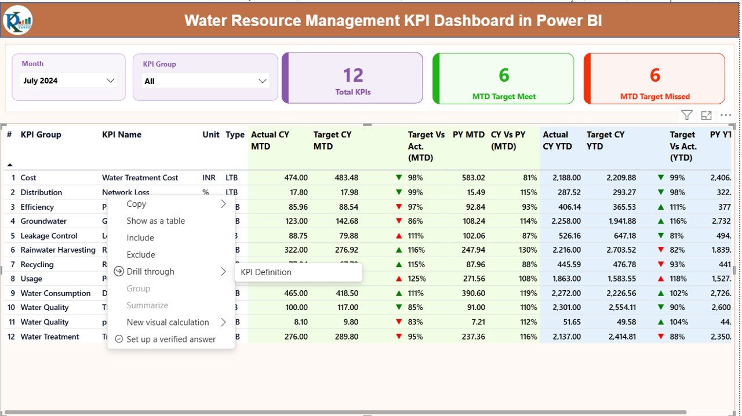Viewport: 742px width, 416px height.
Task: Click the green MTD arrow in Water Treatment Cost row
Action: click(x=398, y=178)
